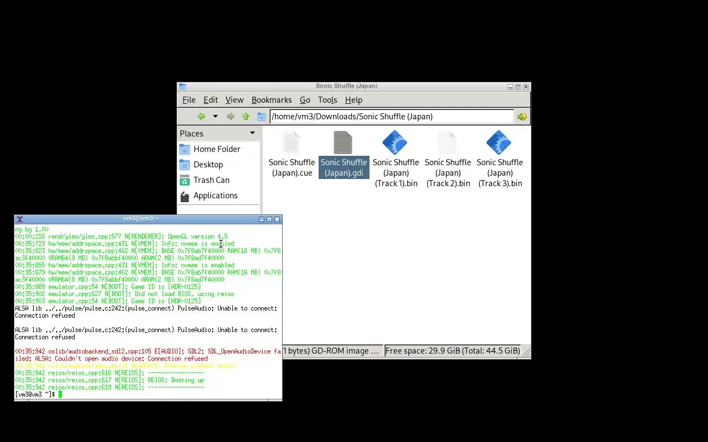Click the 'Sonic Shuffle (Japan).cue' filename label

pyautogui.click(x=291, y=167)
